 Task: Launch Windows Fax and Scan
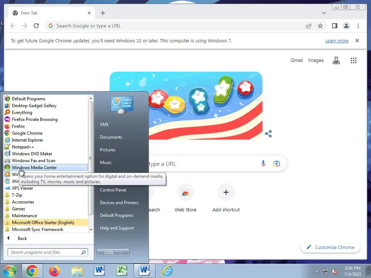click(x=46, y=160)
